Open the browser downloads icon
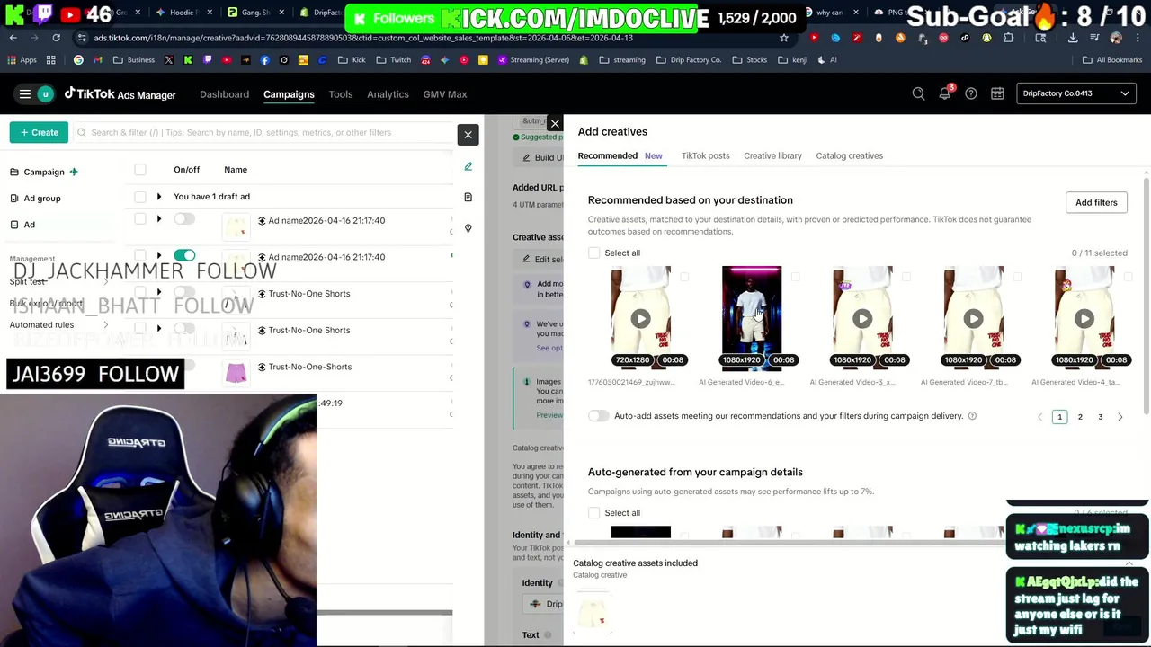 [1073, 38]
